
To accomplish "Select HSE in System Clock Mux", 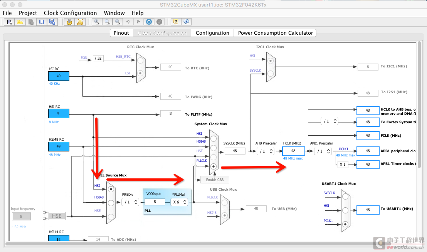I will [x=213, y=157].
